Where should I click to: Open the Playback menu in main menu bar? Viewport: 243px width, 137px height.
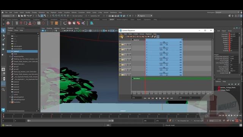(53, 13)
